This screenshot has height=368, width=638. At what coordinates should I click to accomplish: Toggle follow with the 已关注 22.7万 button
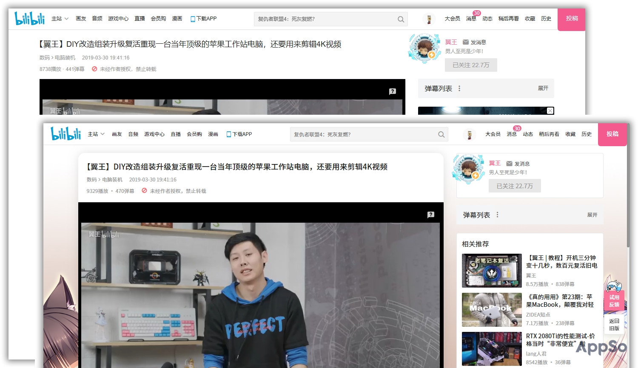coord(515,186)
